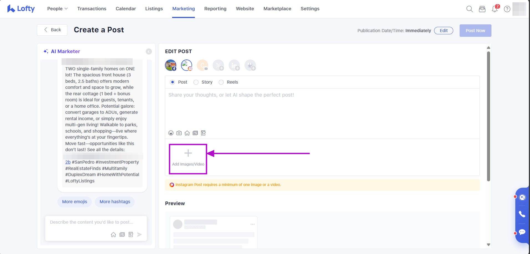Click the search magnifier icon

pos(469,9)
